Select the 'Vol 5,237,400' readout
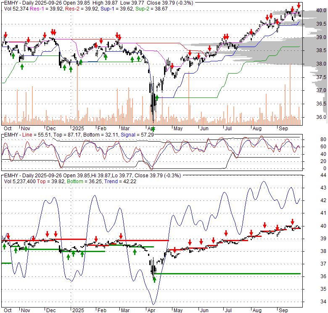This screenshot has height=313, width=328. coord(20,181)
